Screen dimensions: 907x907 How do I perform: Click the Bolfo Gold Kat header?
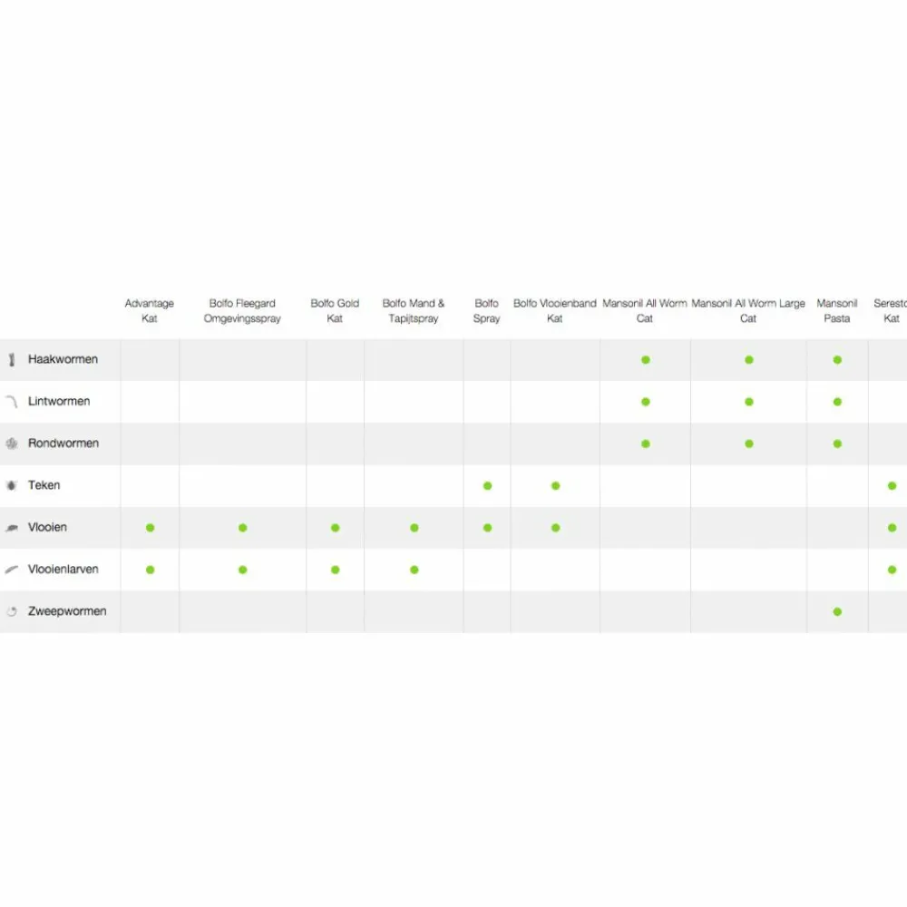tap(335, 311)
